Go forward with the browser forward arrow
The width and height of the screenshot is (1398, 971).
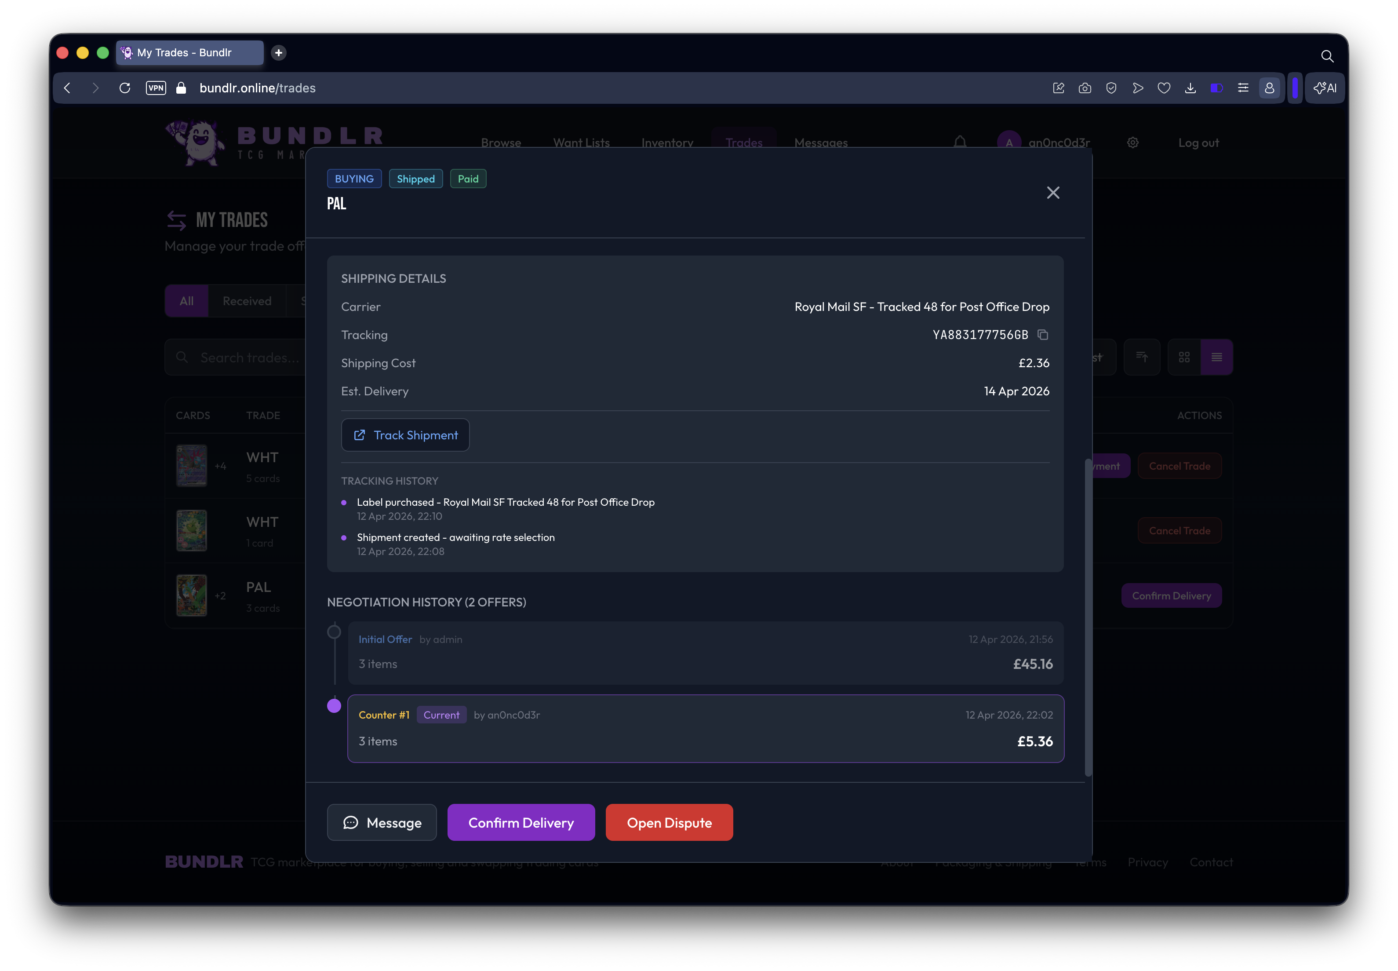coord(95,88)
